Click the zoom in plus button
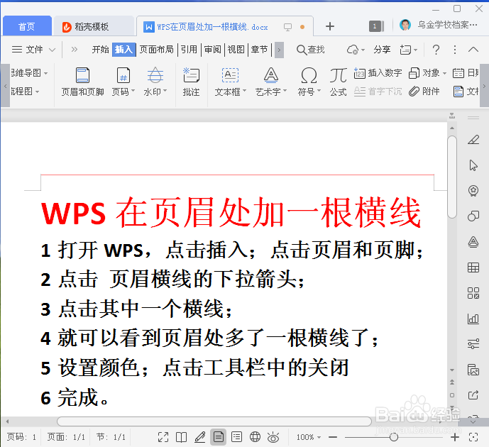This screenshot has height=447, width=489. tap(455, 437)
